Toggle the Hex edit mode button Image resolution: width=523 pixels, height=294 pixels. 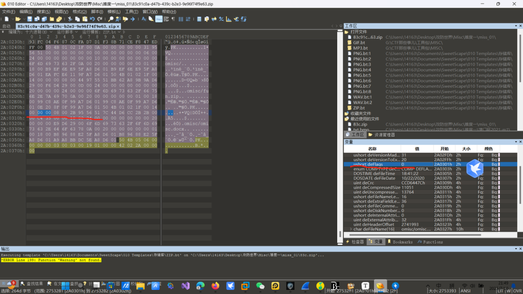click(159, 19)
